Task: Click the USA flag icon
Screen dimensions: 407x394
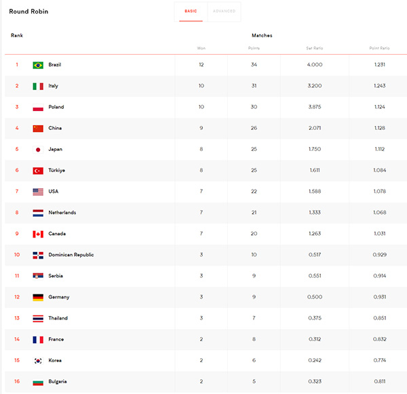Action: click(x=38, y=192)
